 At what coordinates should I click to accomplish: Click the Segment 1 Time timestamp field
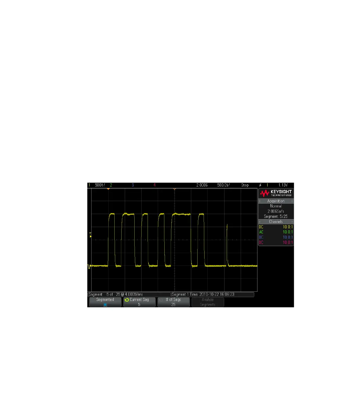212,294
